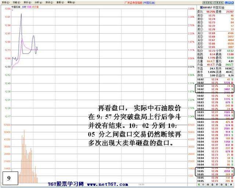Click the 均线 legend label above chart

[x=29, y=7]
